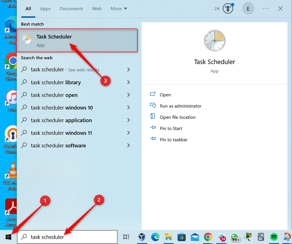Open Slack from the taskbar

(x=221, y=237)
